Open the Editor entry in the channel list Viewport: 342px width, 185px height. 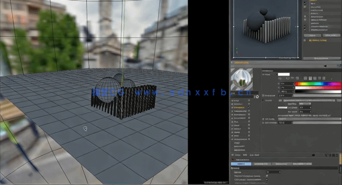(236, 143)
